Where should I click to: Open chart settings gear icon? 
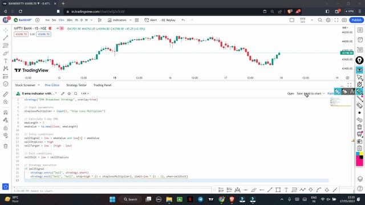tap(328, 20)
